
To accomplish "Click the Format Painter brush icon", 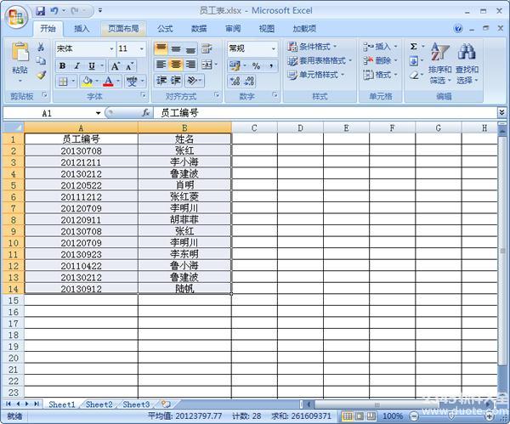I will [41, 76].
